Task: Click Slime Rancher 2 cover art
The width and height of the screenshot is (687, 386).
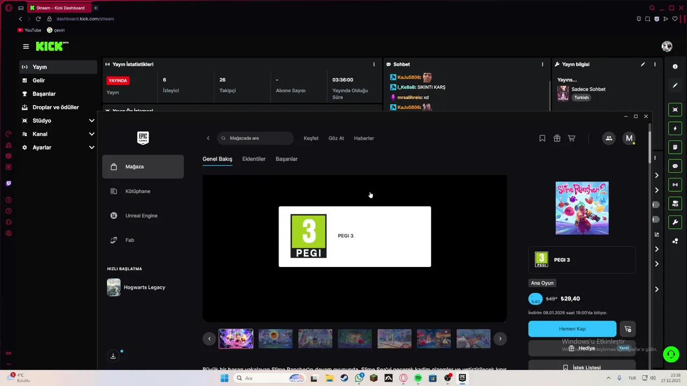Action: click(582, 208)
